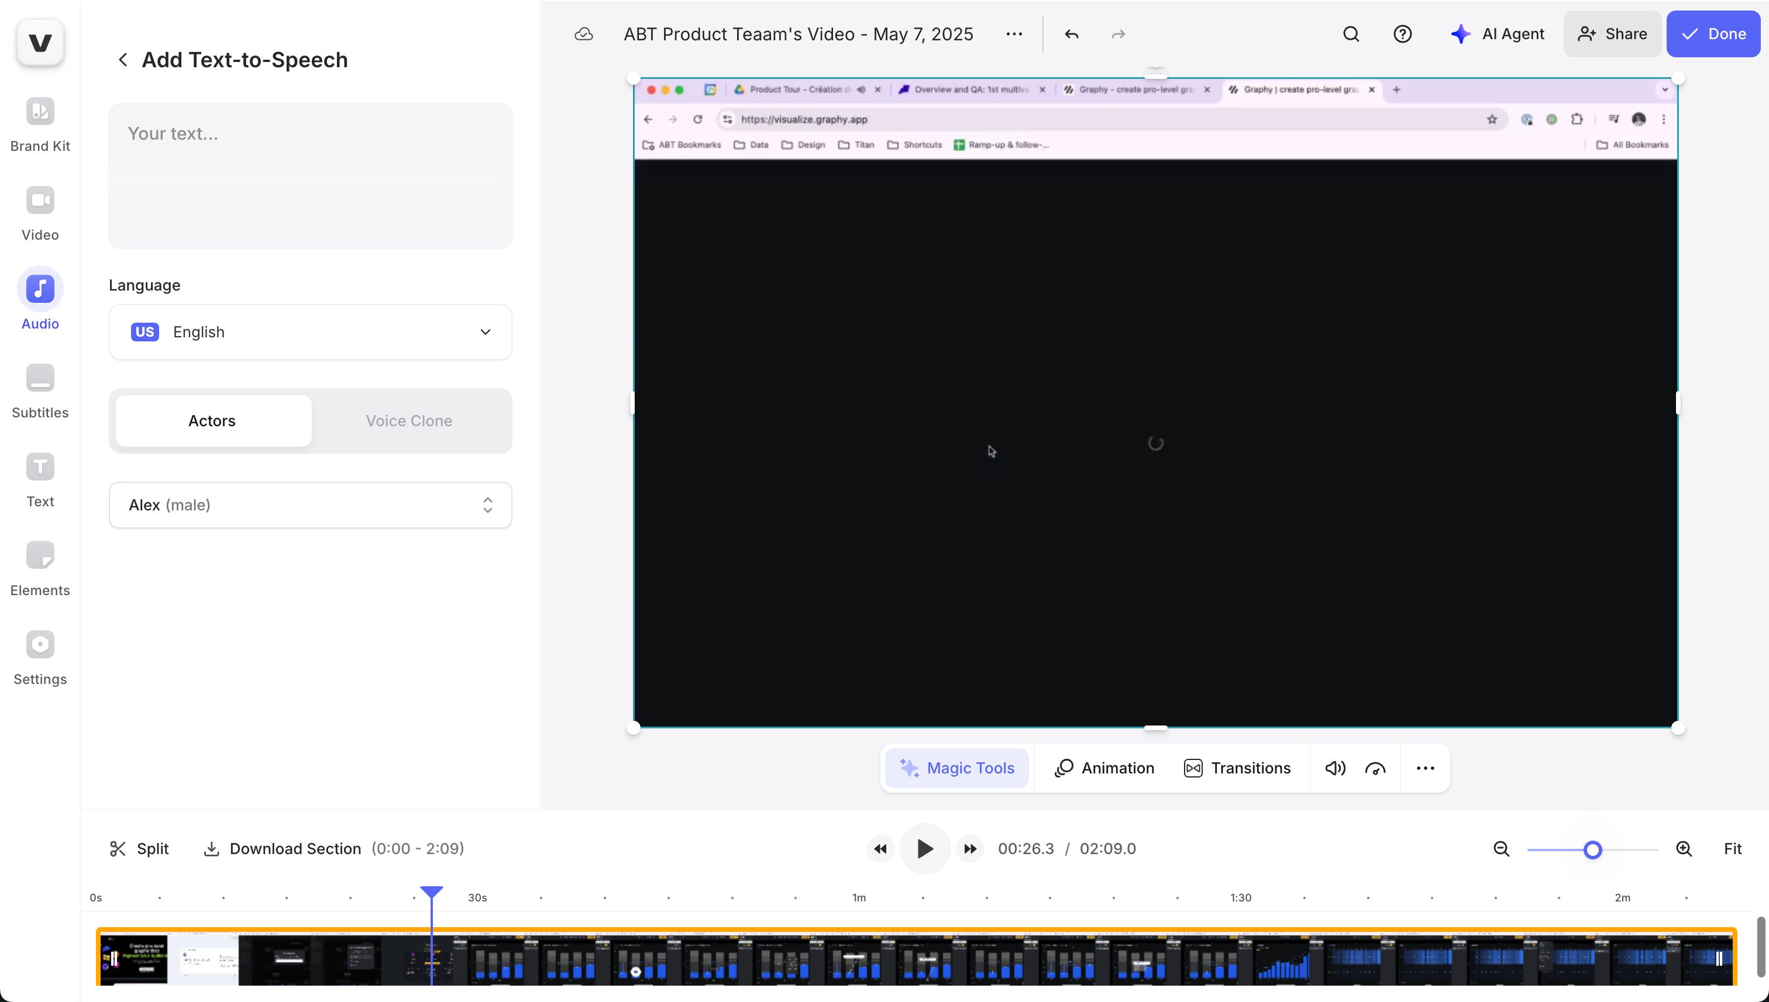Open the Elements sidebar section
Screen dimensions: 1769x1002
click(40, 569)
